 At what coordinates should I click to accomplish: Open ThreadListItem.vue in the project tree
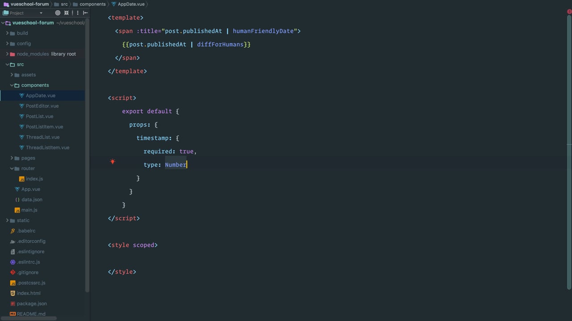[47, 148]
